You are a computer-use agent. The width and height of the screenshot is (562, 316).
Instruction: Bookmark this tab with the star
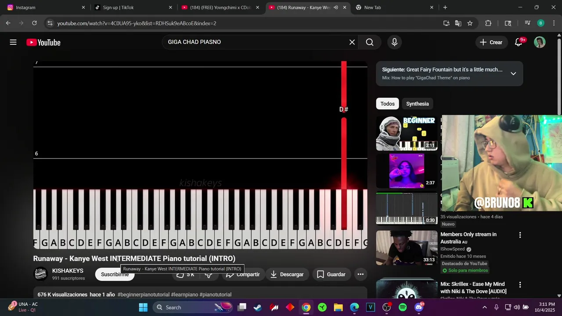[470, 23]
